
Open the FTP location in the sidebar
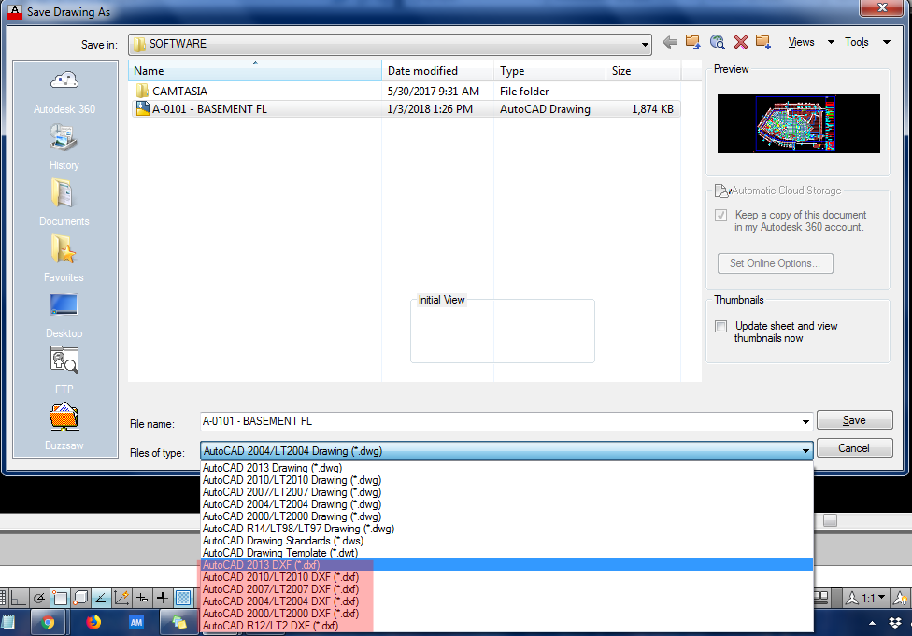click(x=64, y=371)
